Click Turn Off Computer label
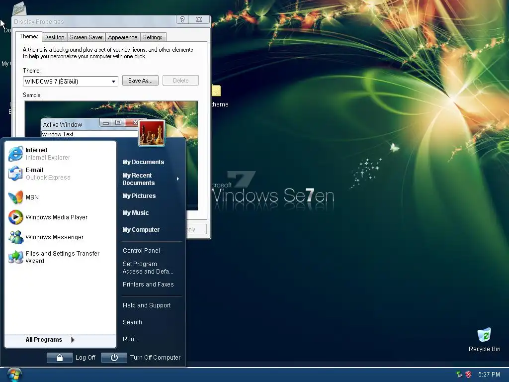Screen dimensions: 509x382 click(155, 358)
